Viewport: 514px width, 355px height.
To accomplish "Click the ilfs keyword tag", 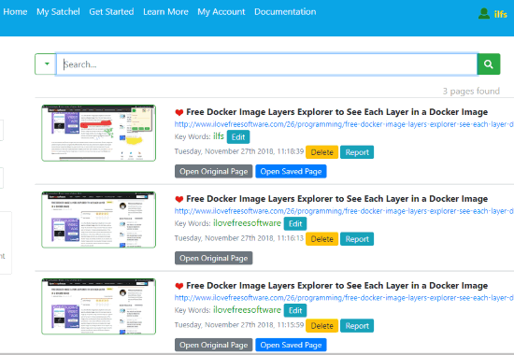I will pyautogui.click(x=219, y=136).
